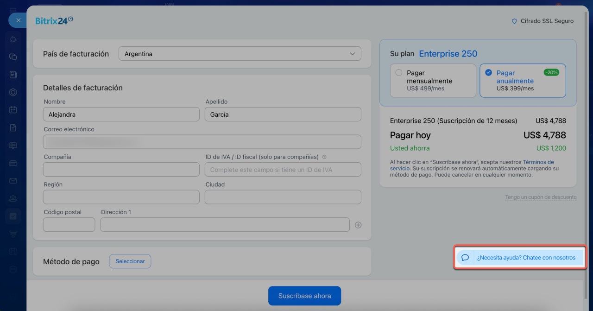
Task: Click the Compañía input field
Action: point(121,170)
